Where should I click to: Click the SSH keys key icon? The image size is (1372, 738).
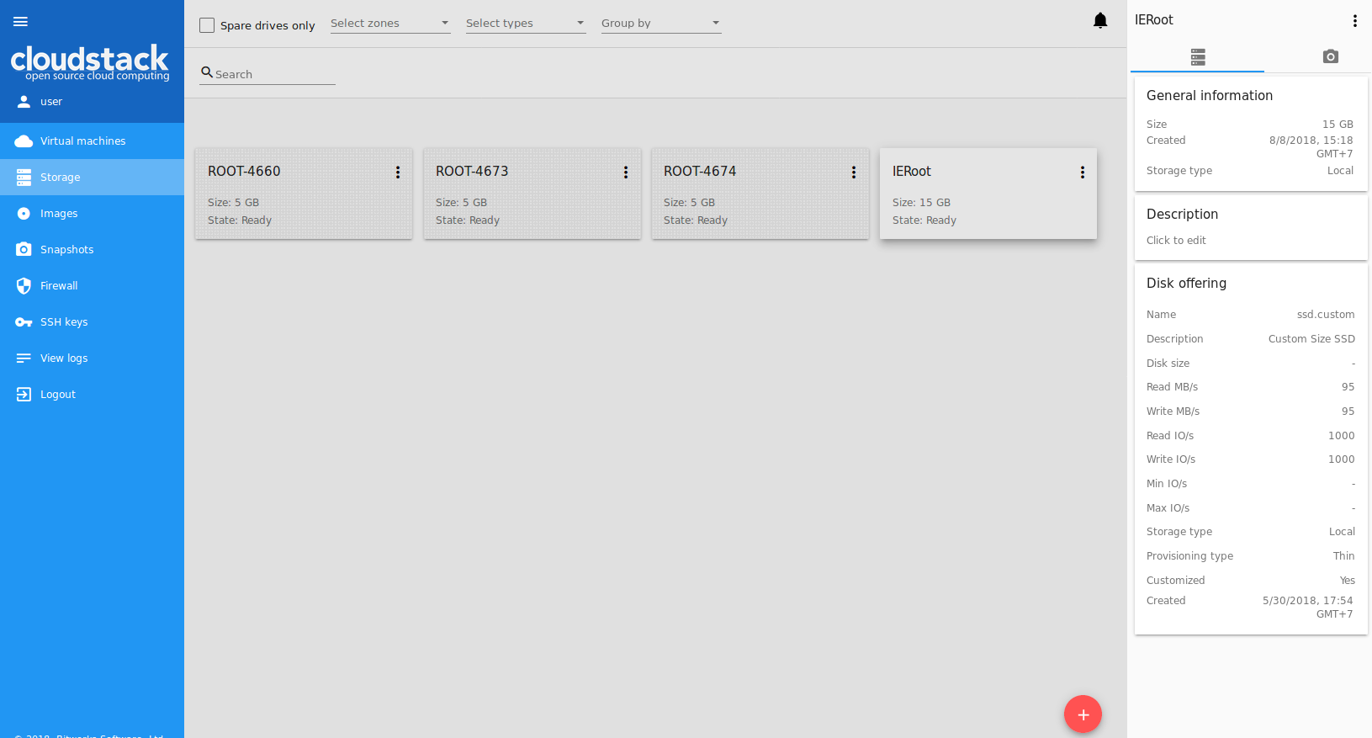(x=24, y=322)
